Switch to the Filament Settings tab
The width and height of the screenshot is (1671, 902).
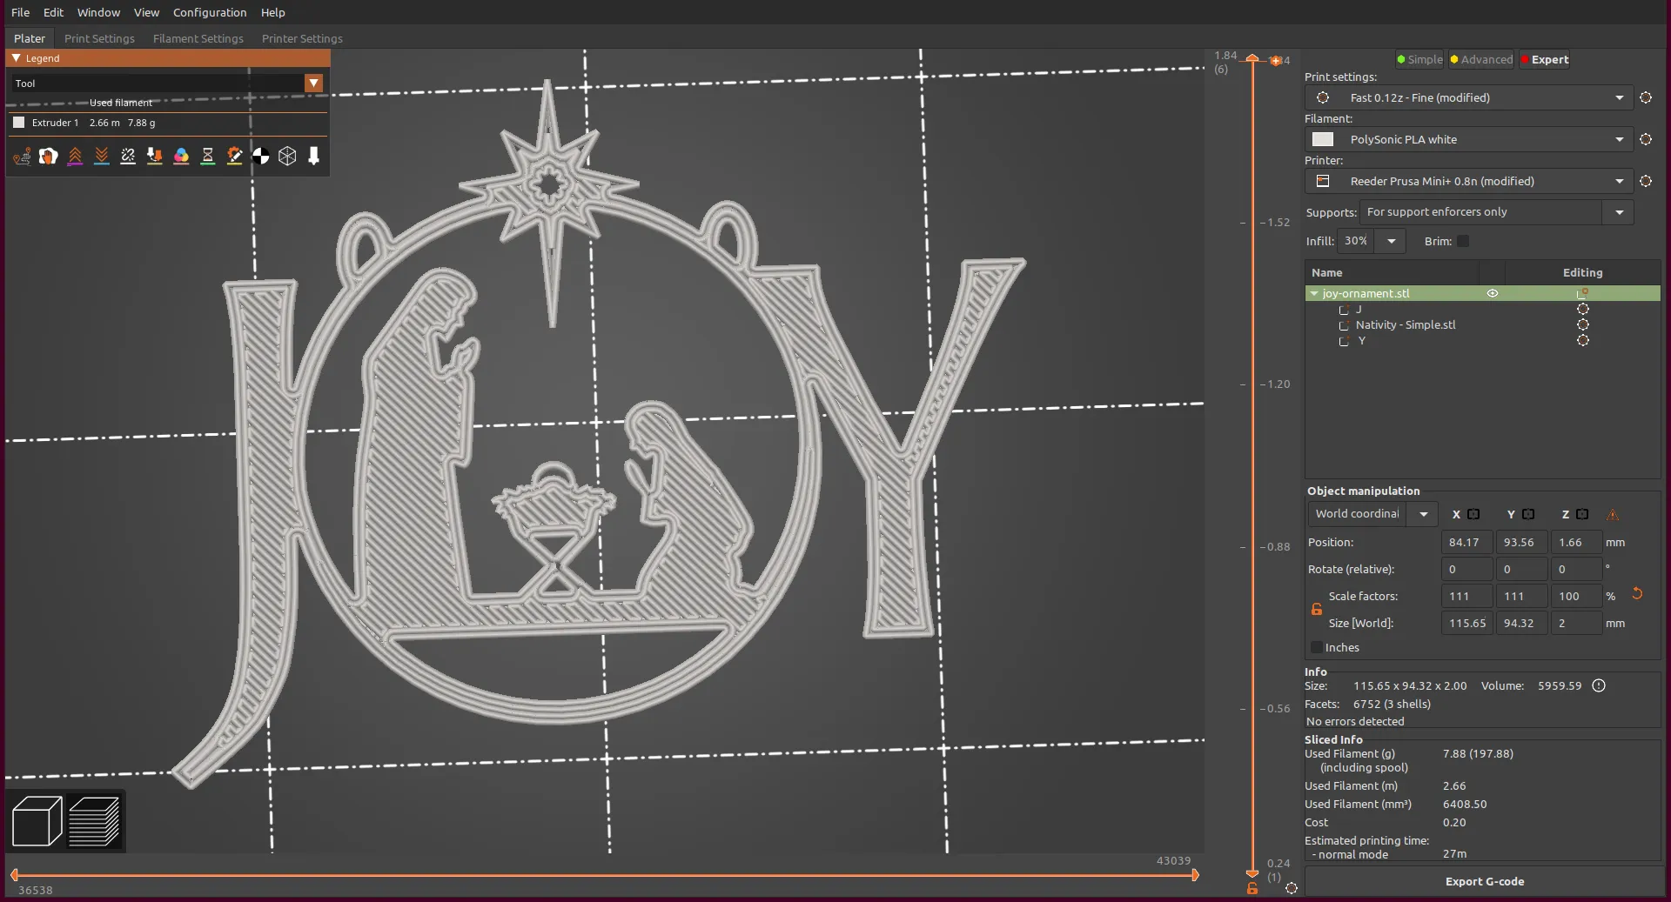coord(198,38)
